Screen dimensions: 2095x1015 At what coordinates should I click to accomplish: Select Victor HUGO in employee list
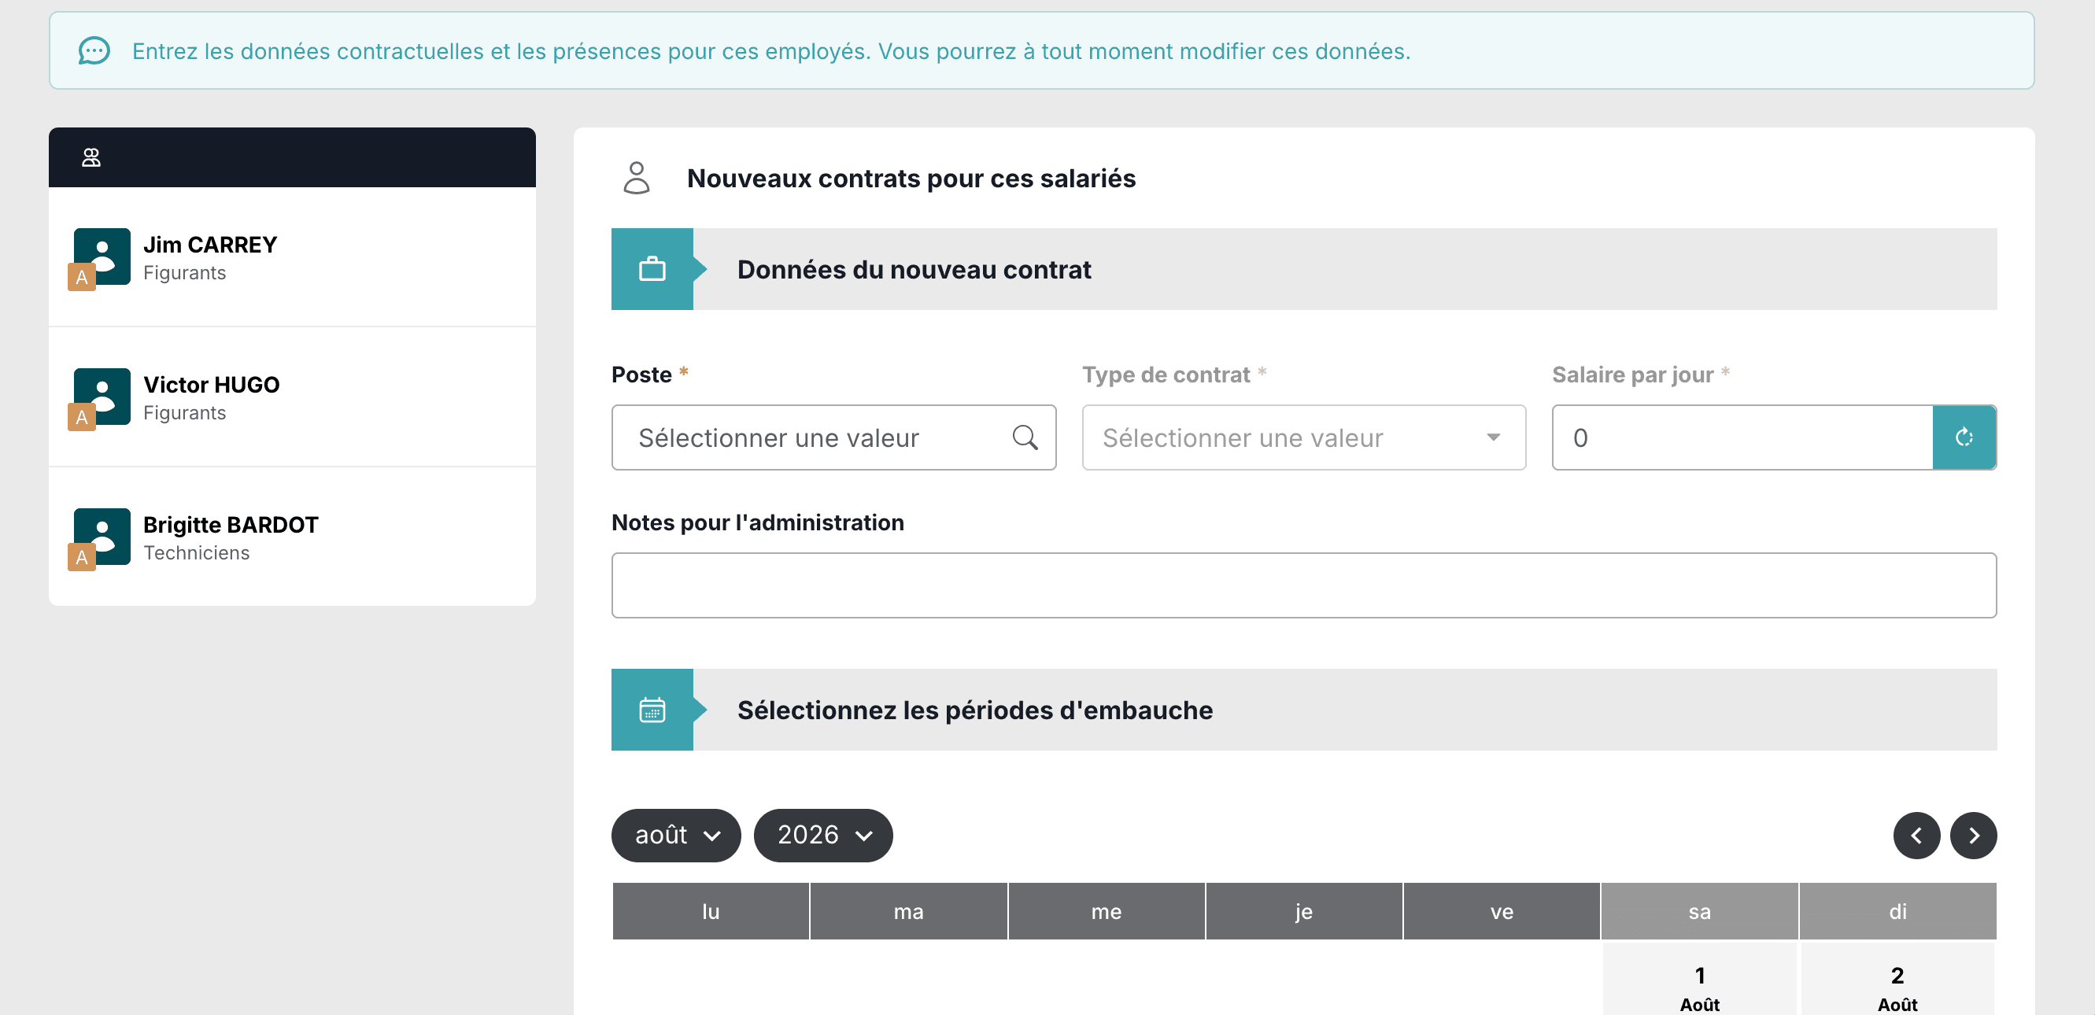(x=292, y=397)
